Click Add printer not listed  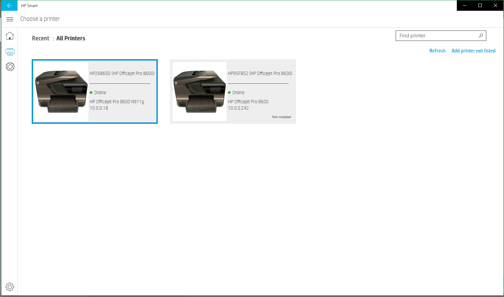(473, 51)
